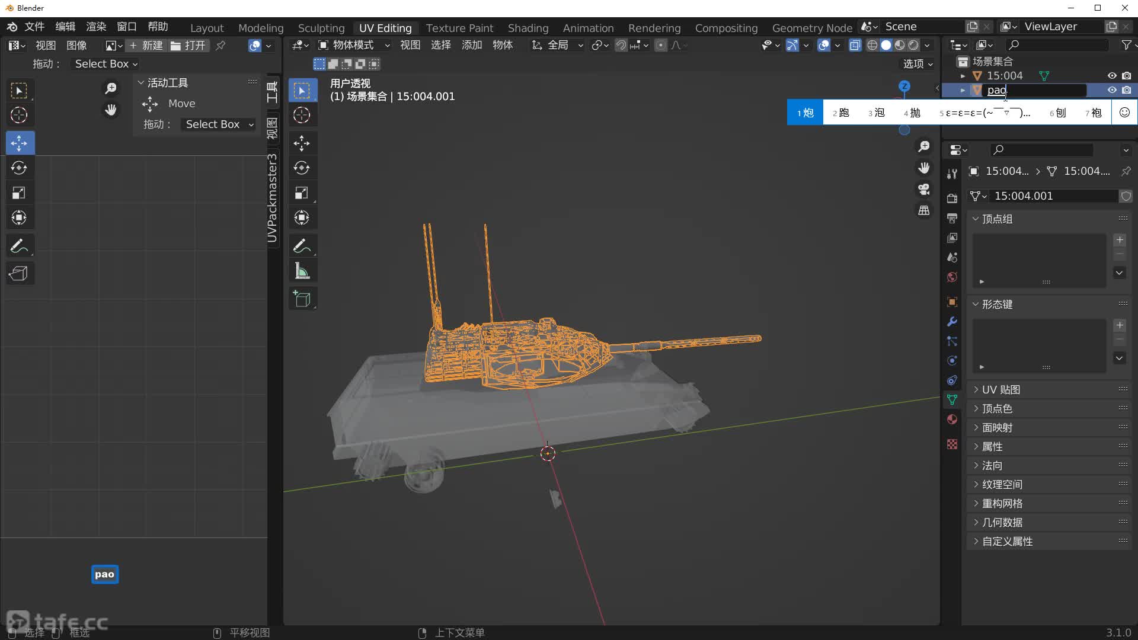The height and width of the screenshot is (640, 1138).
Task: Open the 物体模式 mode dropdown
Action: (354, 45)
